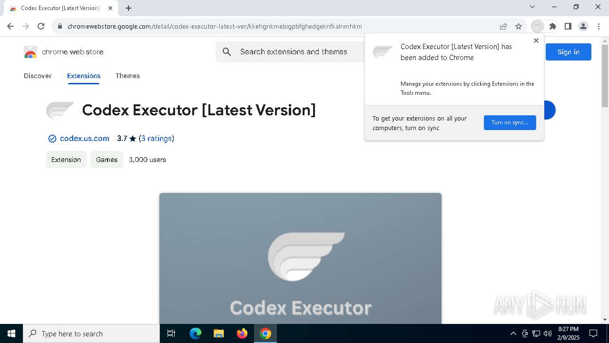The image size is (609, 343).
Task: Click the Codex Executor extension toolbar icon
Action: coord(538,26)
